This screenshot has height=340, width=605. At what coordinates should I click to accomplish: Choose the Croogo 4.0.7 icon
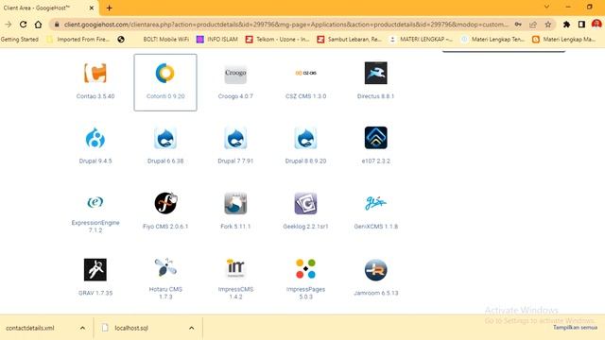[235, 73]
